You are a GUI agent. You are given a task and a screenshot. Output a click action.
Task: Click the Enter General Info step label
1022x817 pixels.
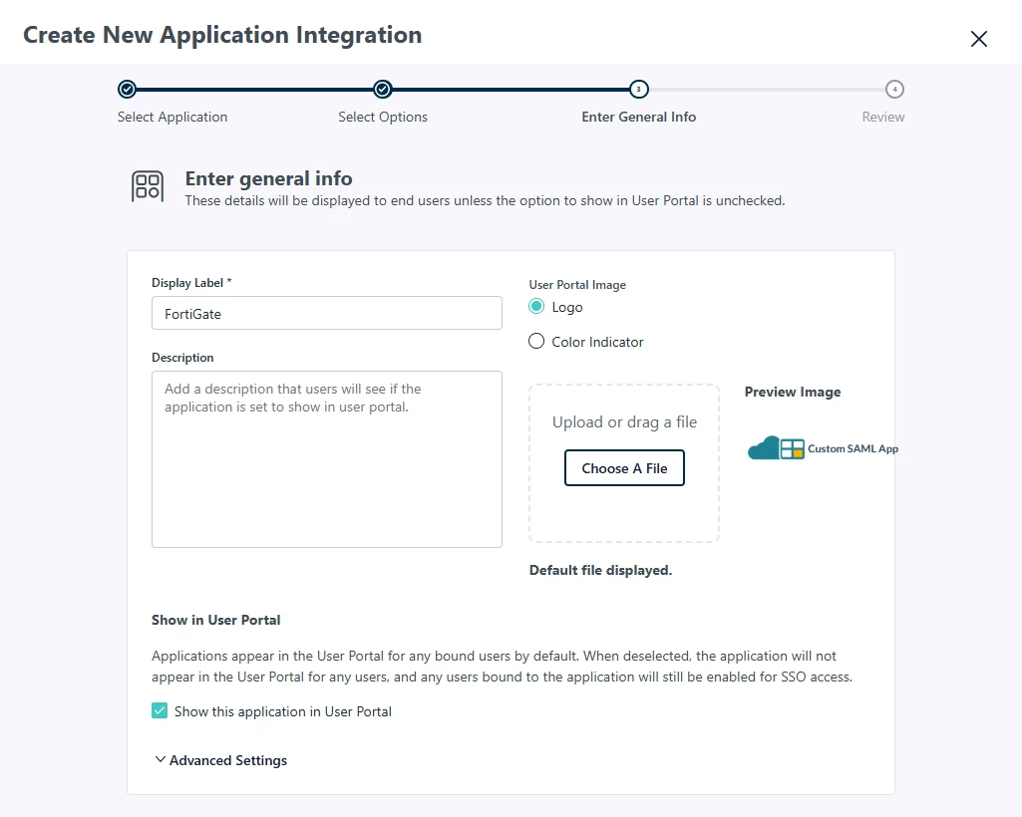pos(639,117)
